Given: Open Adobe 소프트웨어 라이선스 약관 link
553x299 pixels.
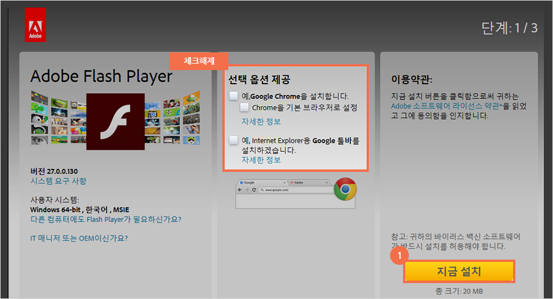Looking at the screenshot, I should click(447, 106).
